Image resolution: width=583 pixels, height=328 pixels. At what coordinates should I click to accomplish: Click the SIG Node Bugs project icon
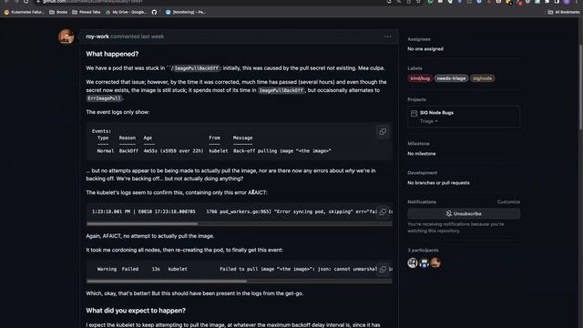414,113
